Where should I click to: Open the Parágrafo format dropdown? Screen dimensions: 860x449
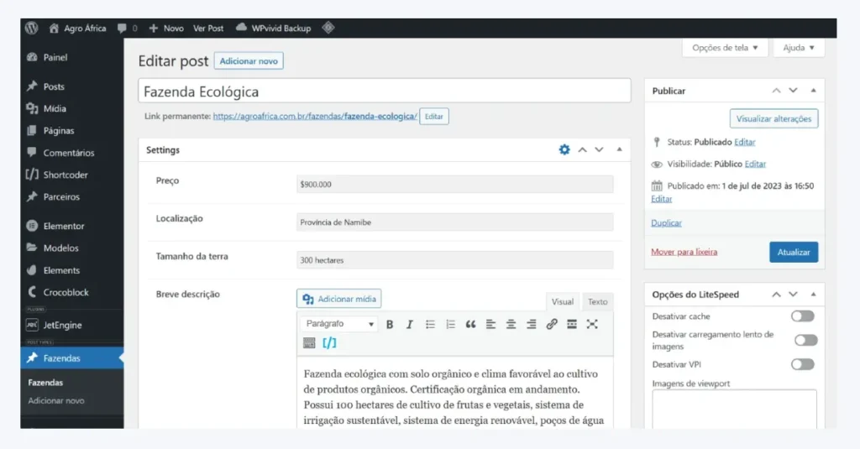[340, 324]
